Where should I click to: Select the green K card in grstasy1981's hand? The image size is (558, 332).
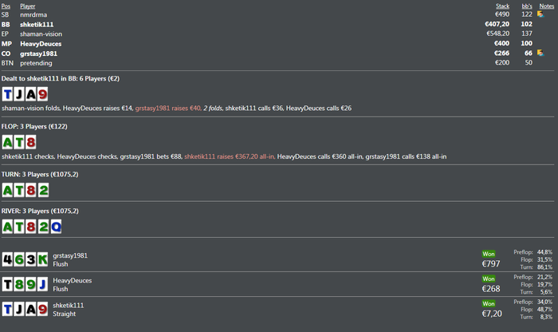click(42, 259)
